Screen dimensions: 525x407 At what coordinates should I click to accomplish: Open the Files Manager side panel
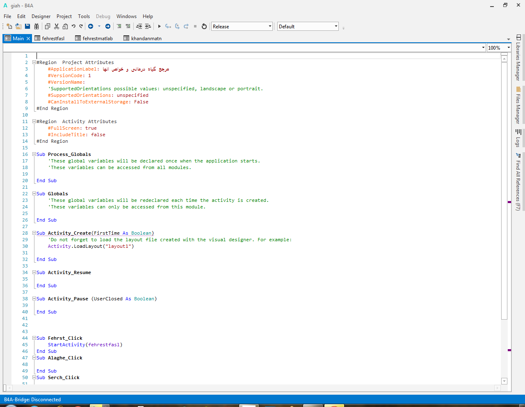518,105
